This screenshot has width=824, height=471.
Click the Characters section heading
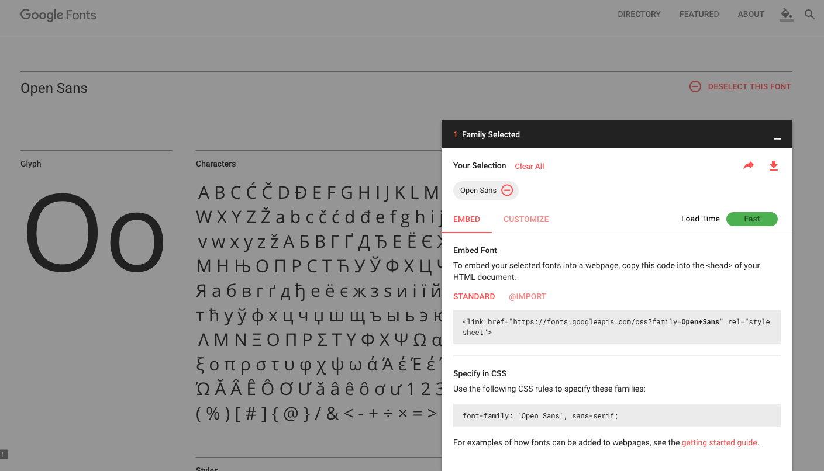[x=216, y=164]
